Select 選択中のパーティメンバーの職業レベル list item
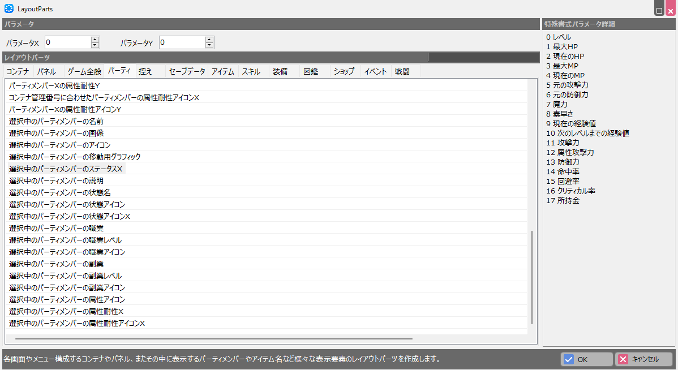 click(x=66, y=240)
